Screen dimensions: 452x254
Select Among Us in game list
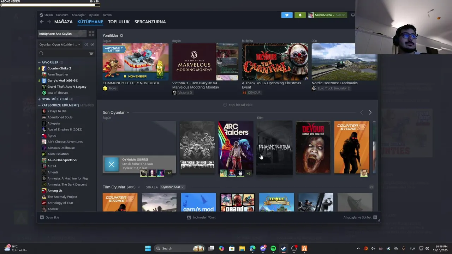55,190
